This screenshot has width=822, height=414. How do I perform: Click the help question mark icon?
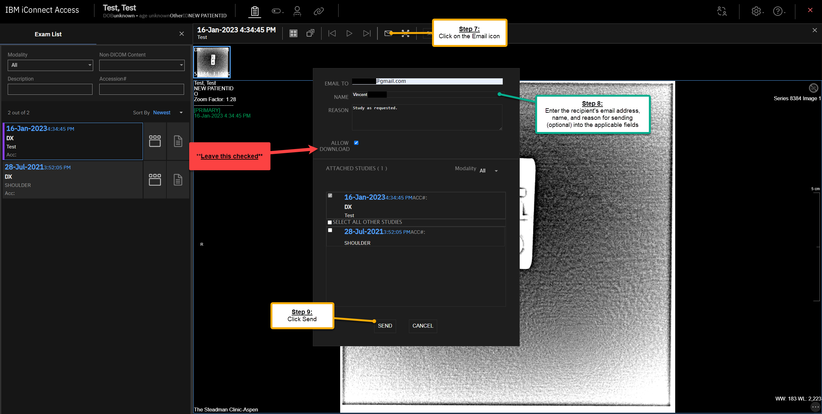[777, 11]
